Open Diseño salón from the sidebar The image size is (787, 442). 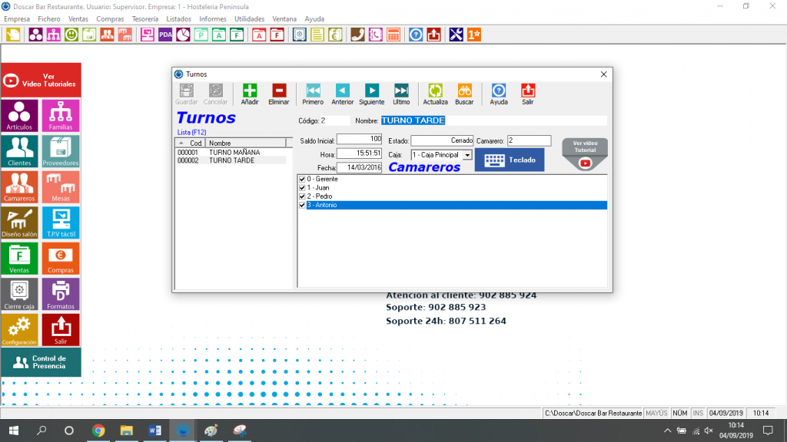coord(19,223)
